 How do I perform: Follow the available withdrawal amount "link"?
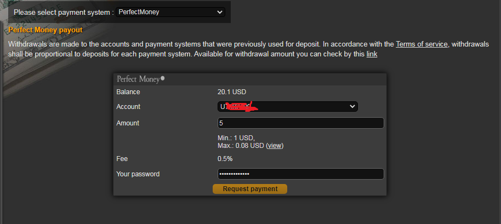click(x=372, y=54)
